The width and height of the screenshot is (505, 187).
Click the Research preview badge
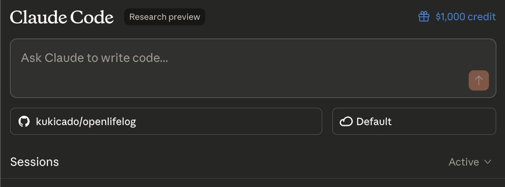(164, 17)
